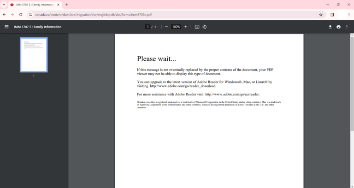This screenshot has width=354, height=188.
Task: Open the Chrome three-dot menu
Action: click(348, 14)
